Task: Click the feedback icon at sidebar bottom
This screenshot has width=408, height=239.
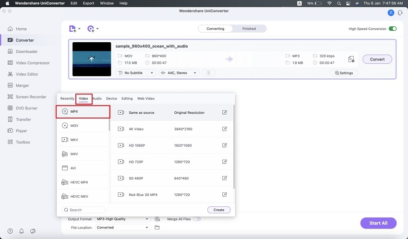Action: click(x=33, y=231)
